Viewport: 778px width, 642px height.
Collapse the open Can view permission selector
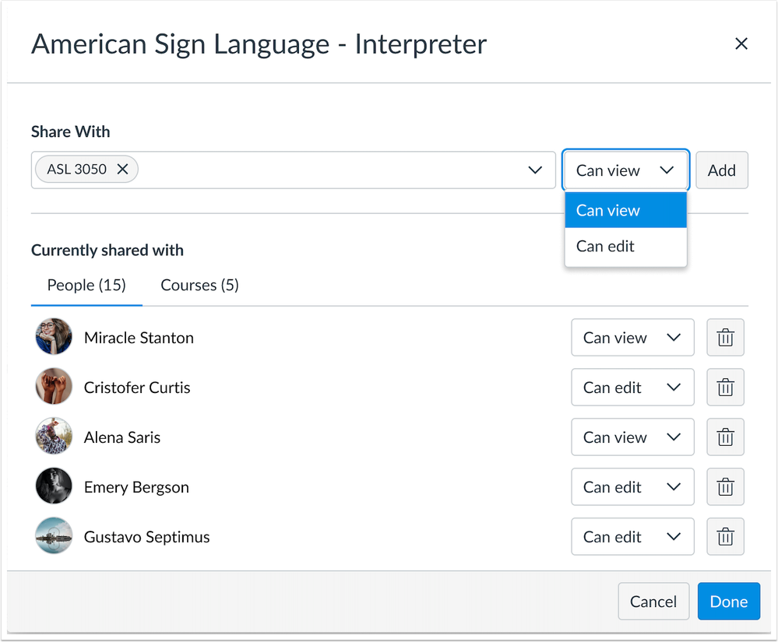[x=625, y=170]
